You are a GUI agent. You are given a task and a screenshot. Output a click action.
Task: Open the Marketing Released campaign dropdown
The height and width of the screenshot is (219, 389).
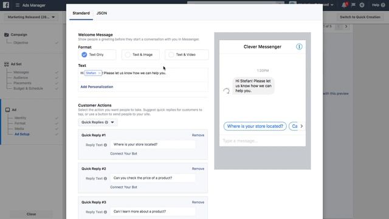[31, 17]
